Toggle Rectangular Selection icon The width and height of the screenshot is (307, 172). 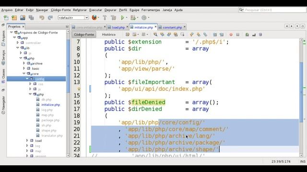point(182,34)
